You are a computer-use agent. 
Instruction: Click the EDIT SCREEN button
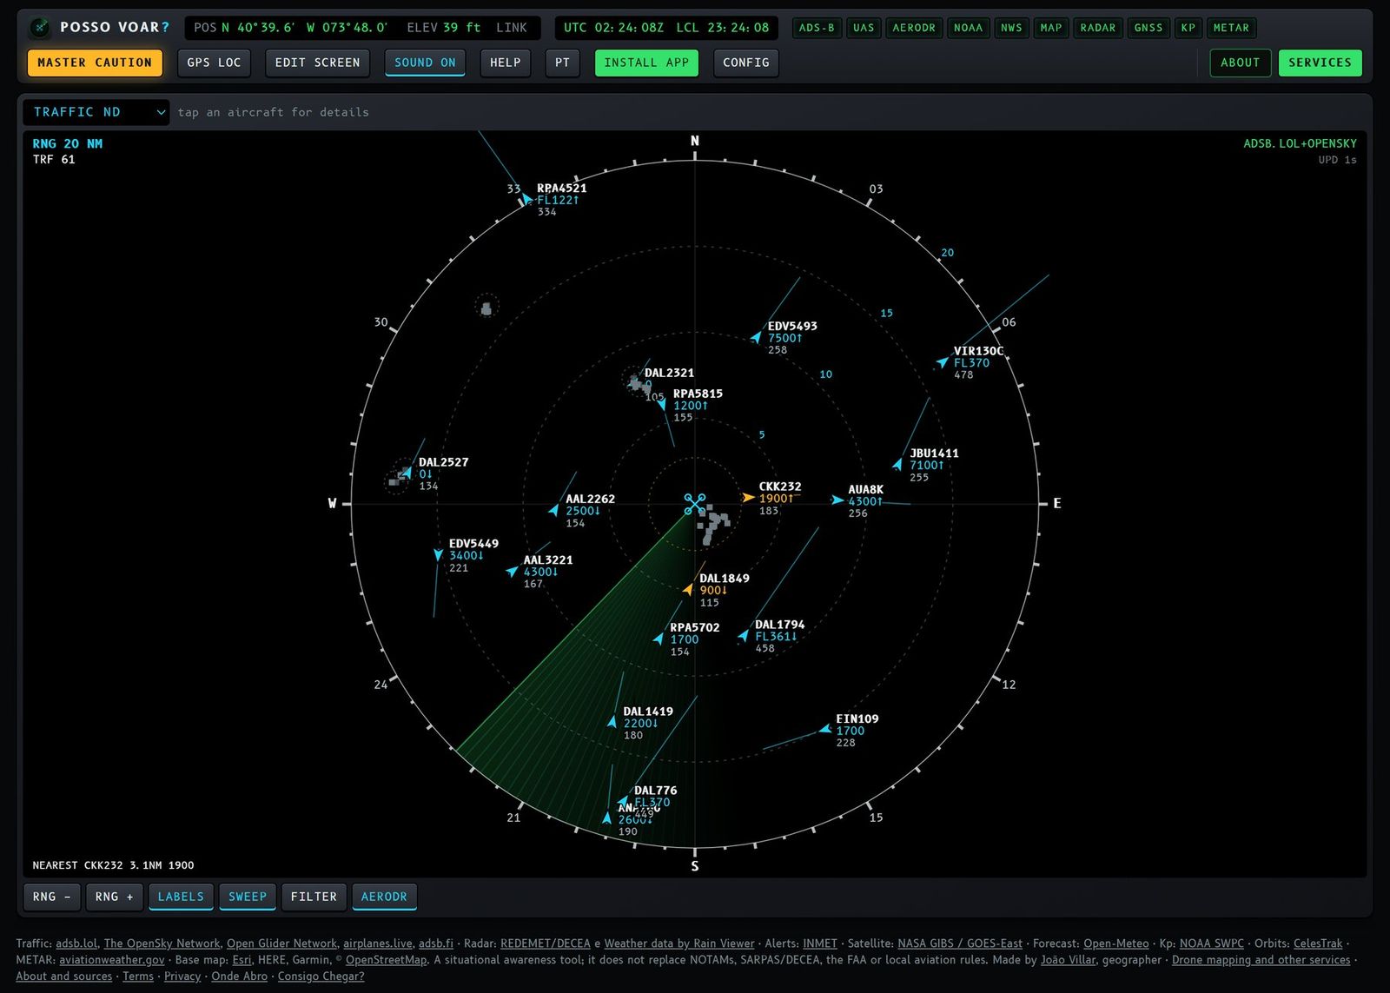pos(318,63)
